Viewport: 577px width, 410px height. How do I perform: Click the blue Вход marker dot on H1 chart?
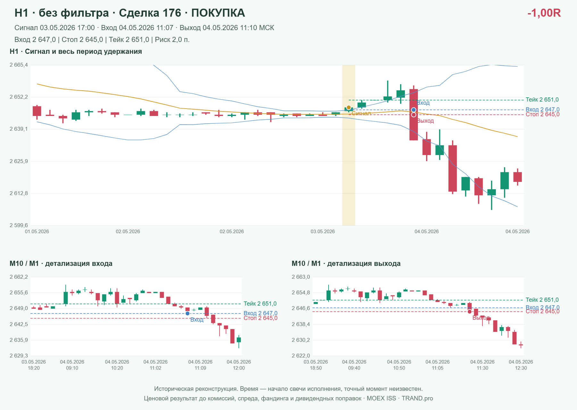tap(414, 110)
